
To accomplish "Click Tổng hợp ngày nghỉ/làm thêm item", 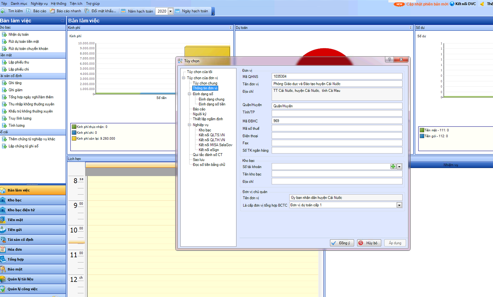I will click(31, 97).
